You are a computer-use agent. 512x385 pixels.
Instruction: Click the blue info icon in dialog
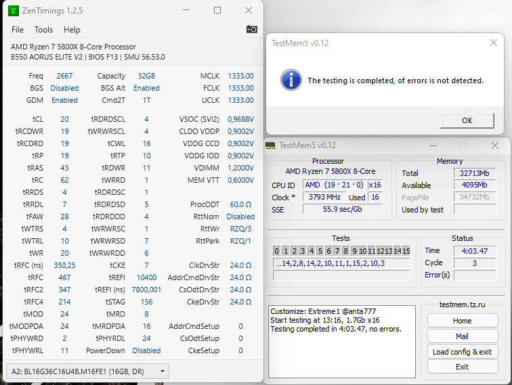[291, 80]
